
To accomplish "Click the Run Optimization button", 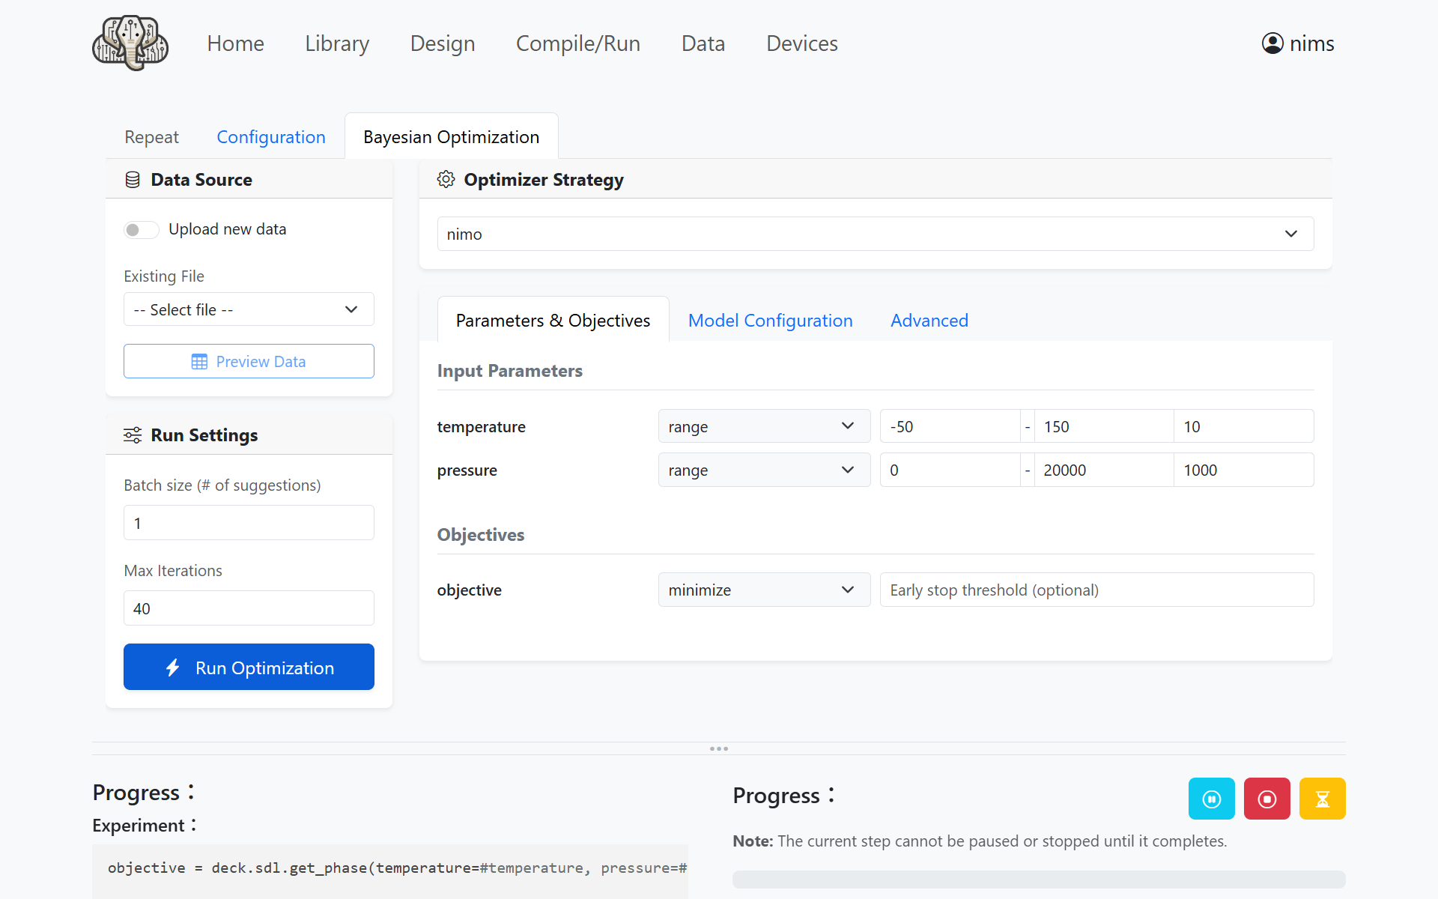I will [249, 668].
